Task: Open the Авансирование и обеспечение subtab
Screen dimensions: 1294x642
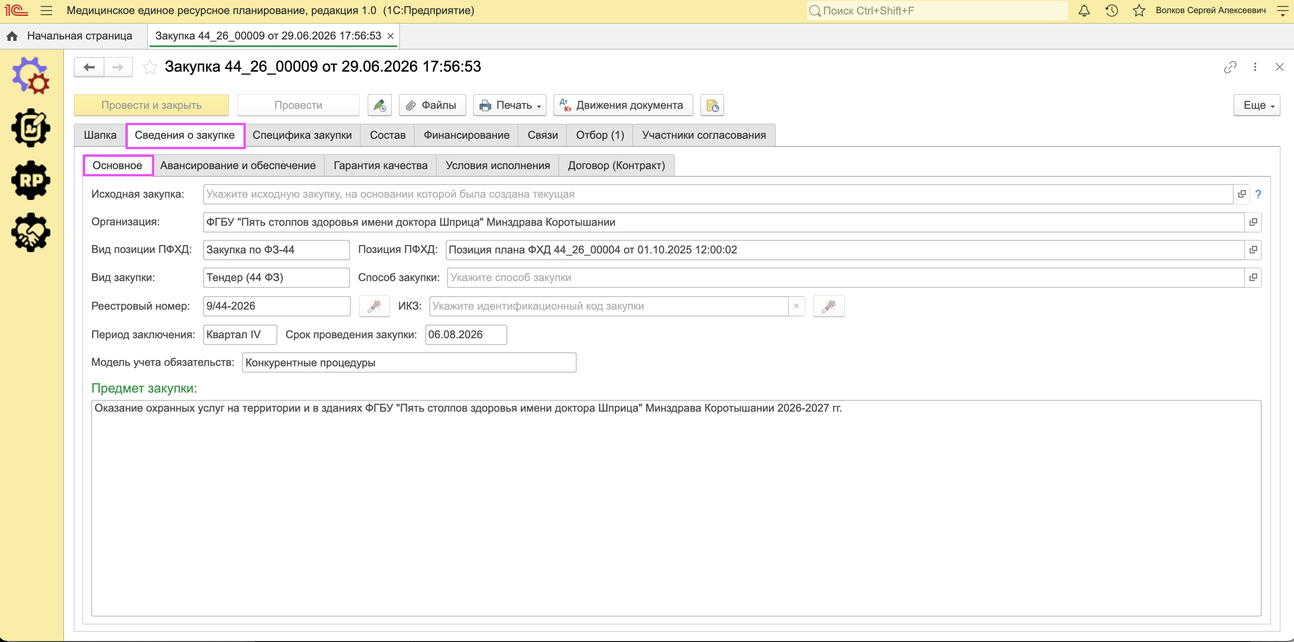Action: pos(238,165)
